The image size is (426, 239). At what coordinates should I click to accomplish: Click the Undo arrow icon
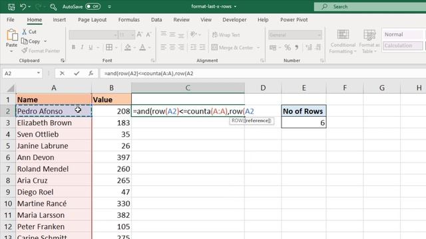23,7
